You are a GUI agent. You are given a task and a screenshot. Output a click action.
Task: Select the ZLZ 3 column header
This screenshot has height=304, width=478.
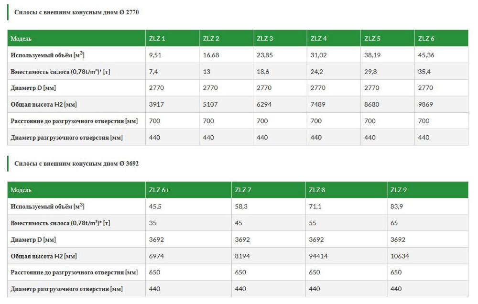[x=265, y=39]
